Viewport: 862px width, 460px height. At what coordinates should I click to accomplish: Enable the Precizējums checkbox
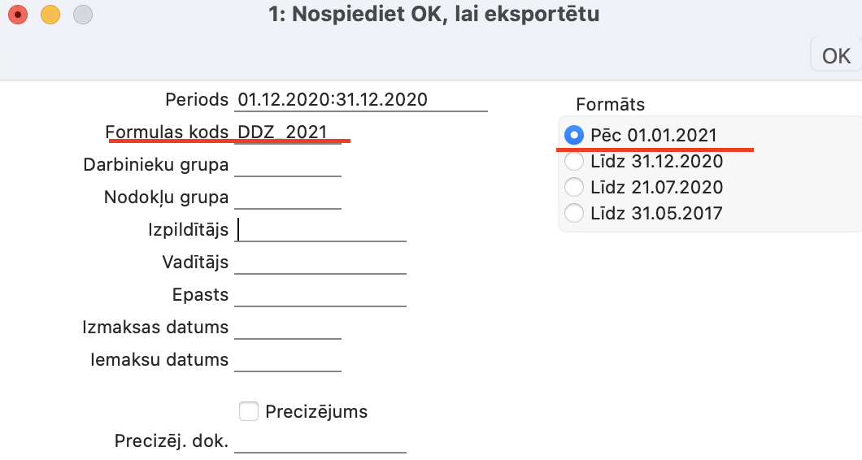249,411
